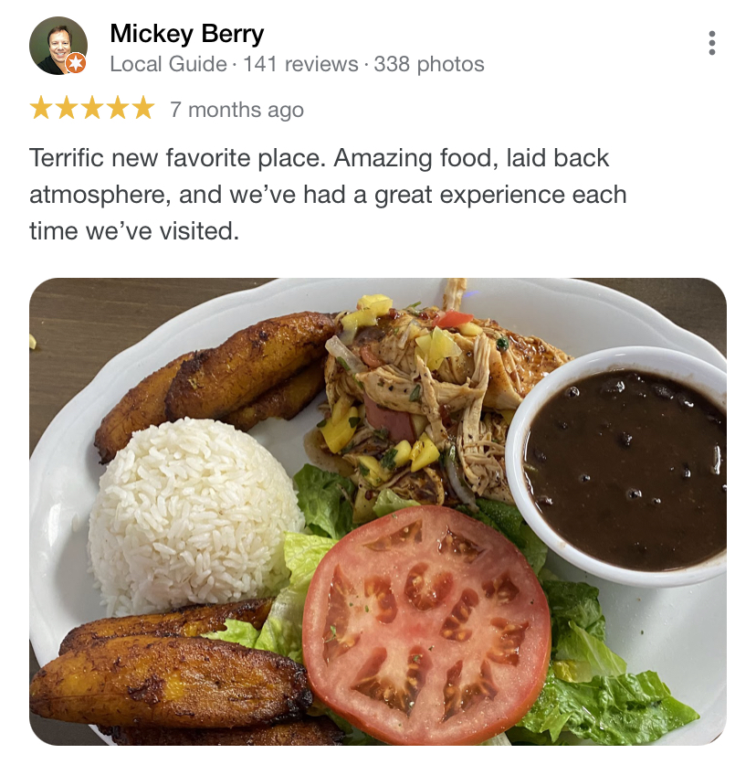The width and height of the screenshot is (756, 775).
Task: Click the white rice mound in photo
Action: pos(194,516)
